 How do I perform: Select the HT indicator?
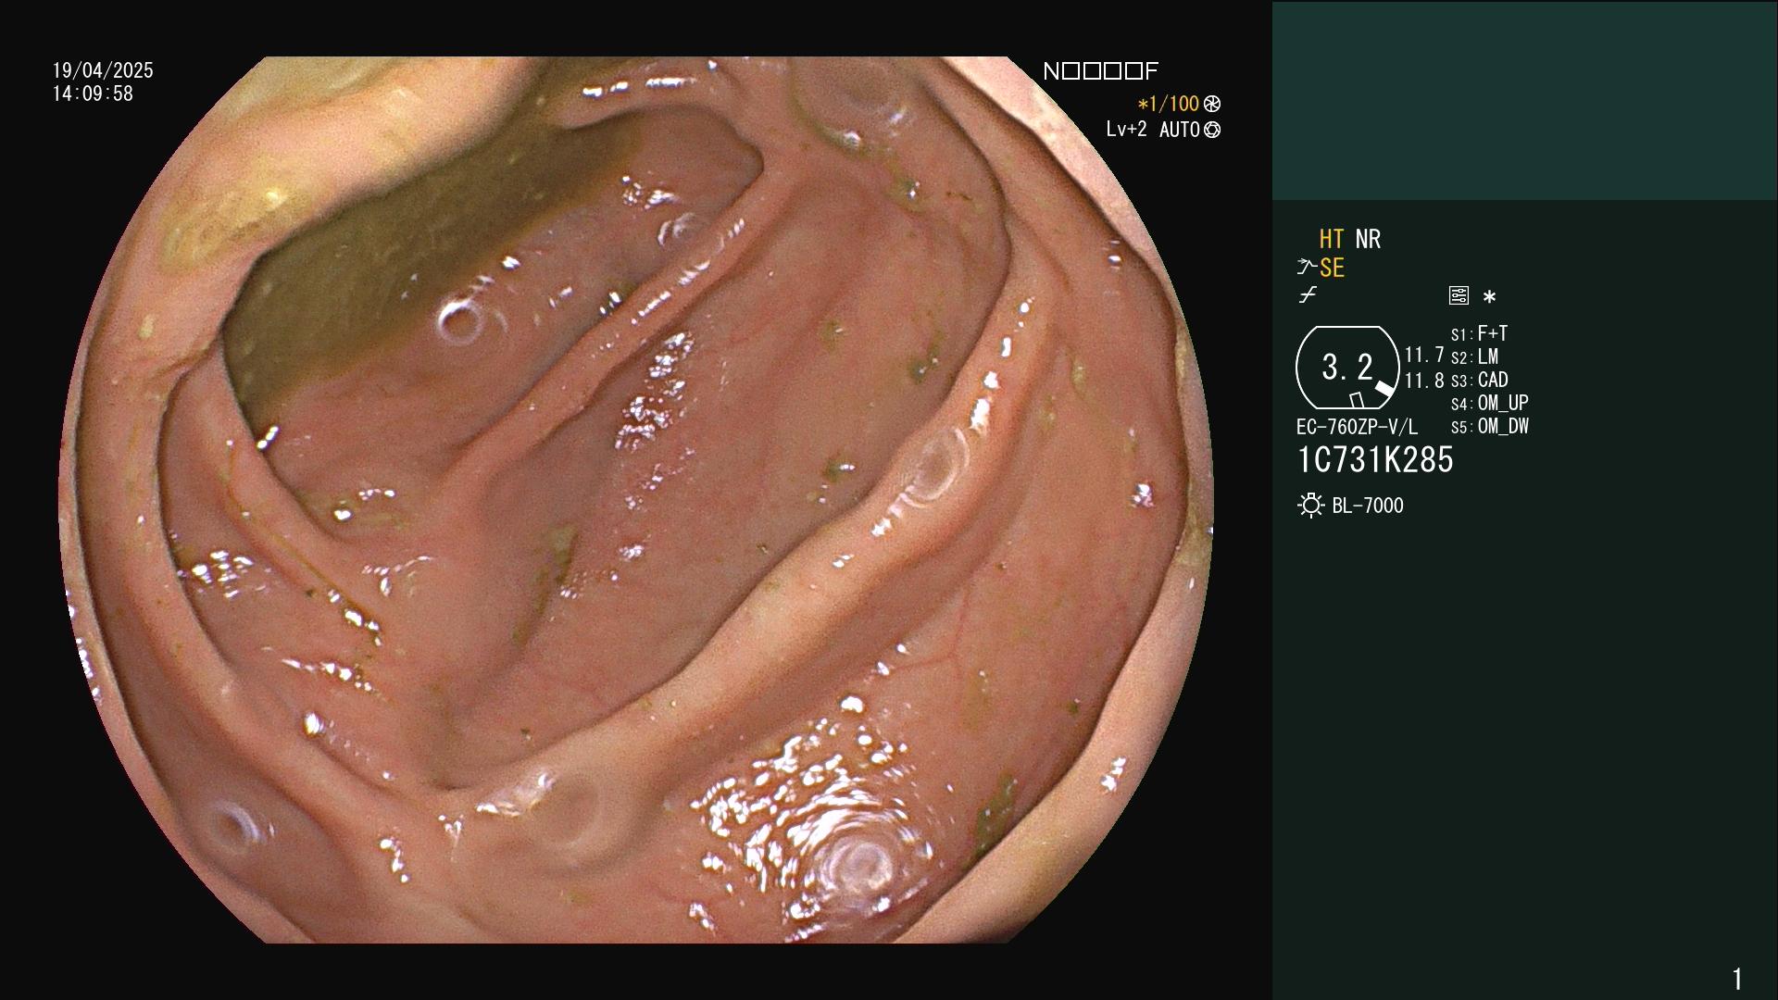[1331, 239]
